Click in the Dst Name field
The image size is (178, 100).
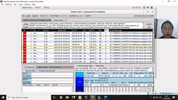(x=53, y=82)
